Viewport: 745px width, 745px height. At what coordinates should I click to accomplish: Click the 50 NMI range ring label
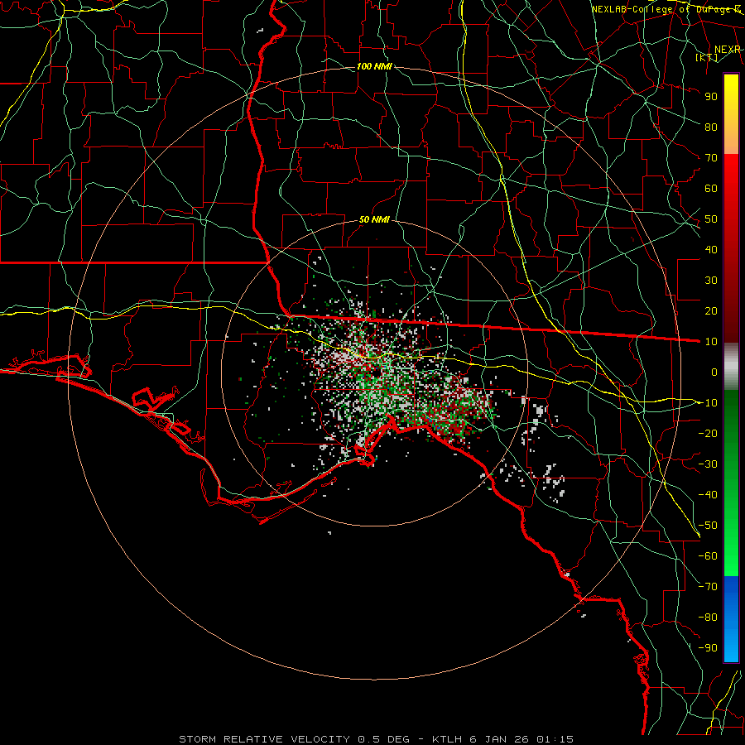click(x=374, y=219)
